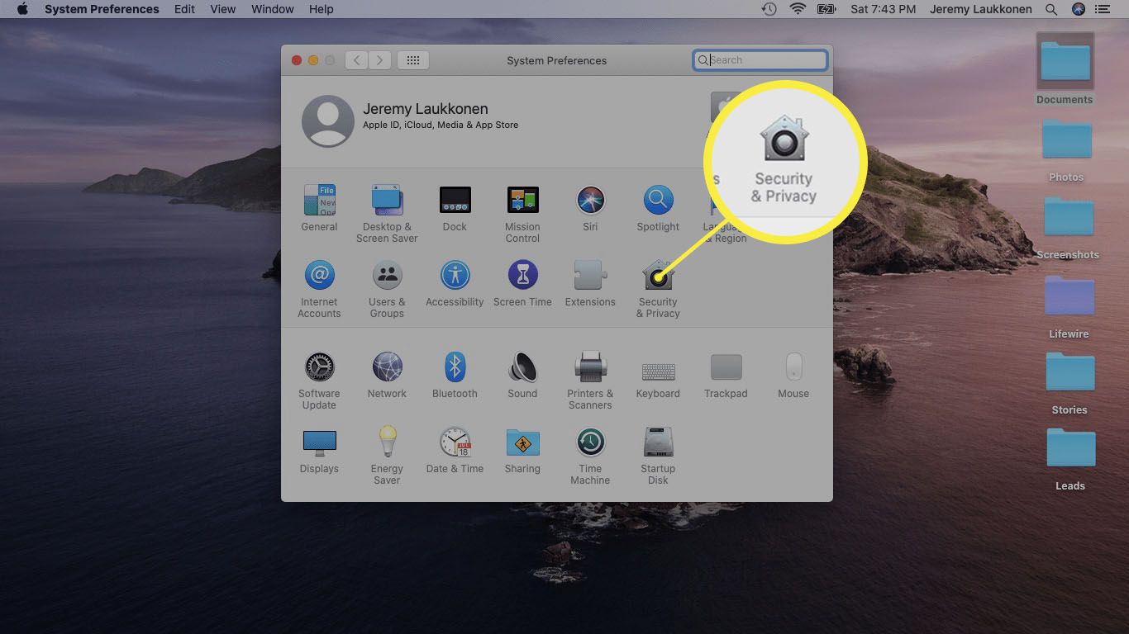Open the Edit menu

point(184,9)
